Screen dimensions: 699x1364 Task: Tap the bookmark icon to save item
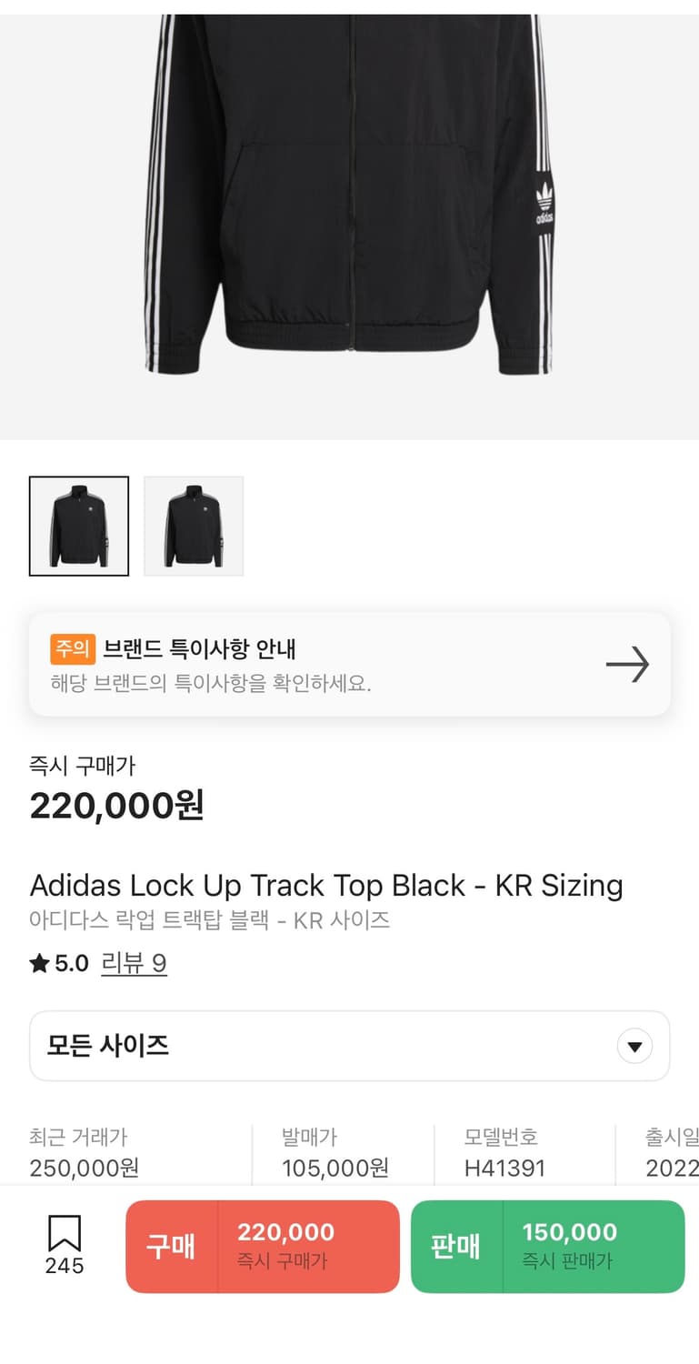(x=64, y=1234)
